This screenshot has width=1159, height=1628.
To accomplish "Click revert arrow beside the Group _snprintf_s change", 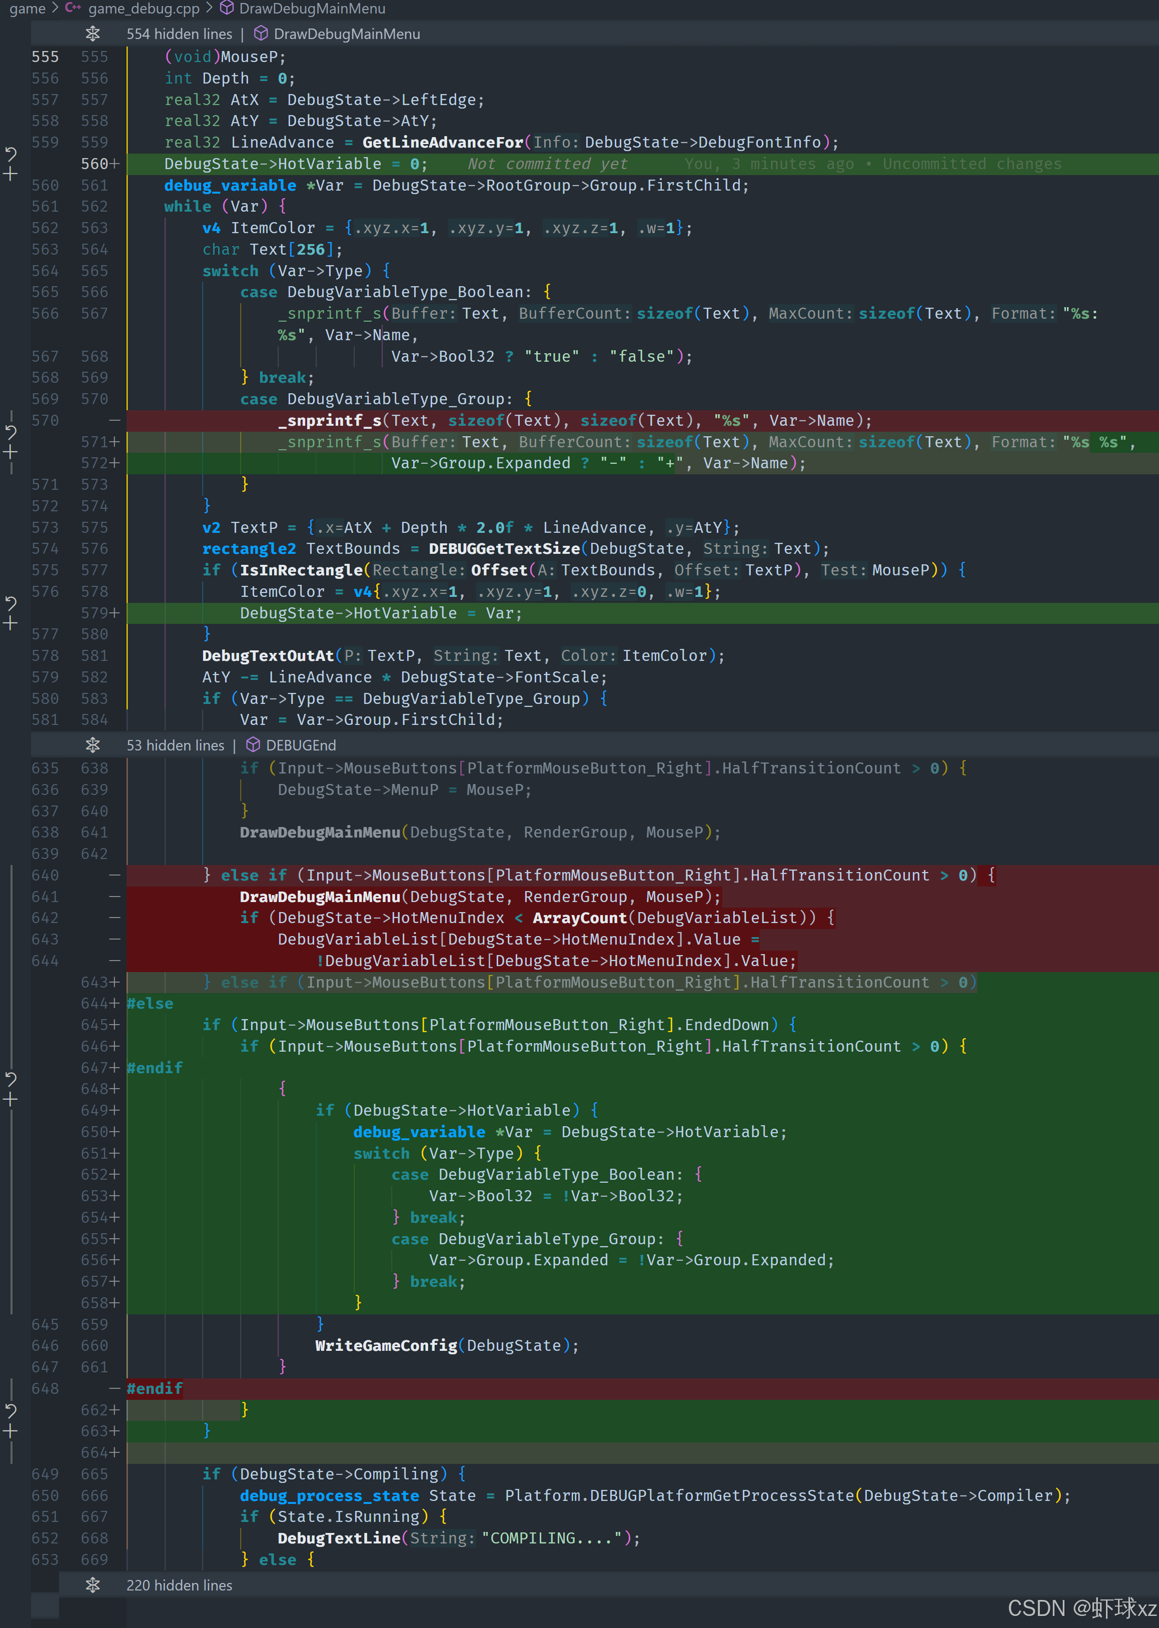I will pos(11,432).
